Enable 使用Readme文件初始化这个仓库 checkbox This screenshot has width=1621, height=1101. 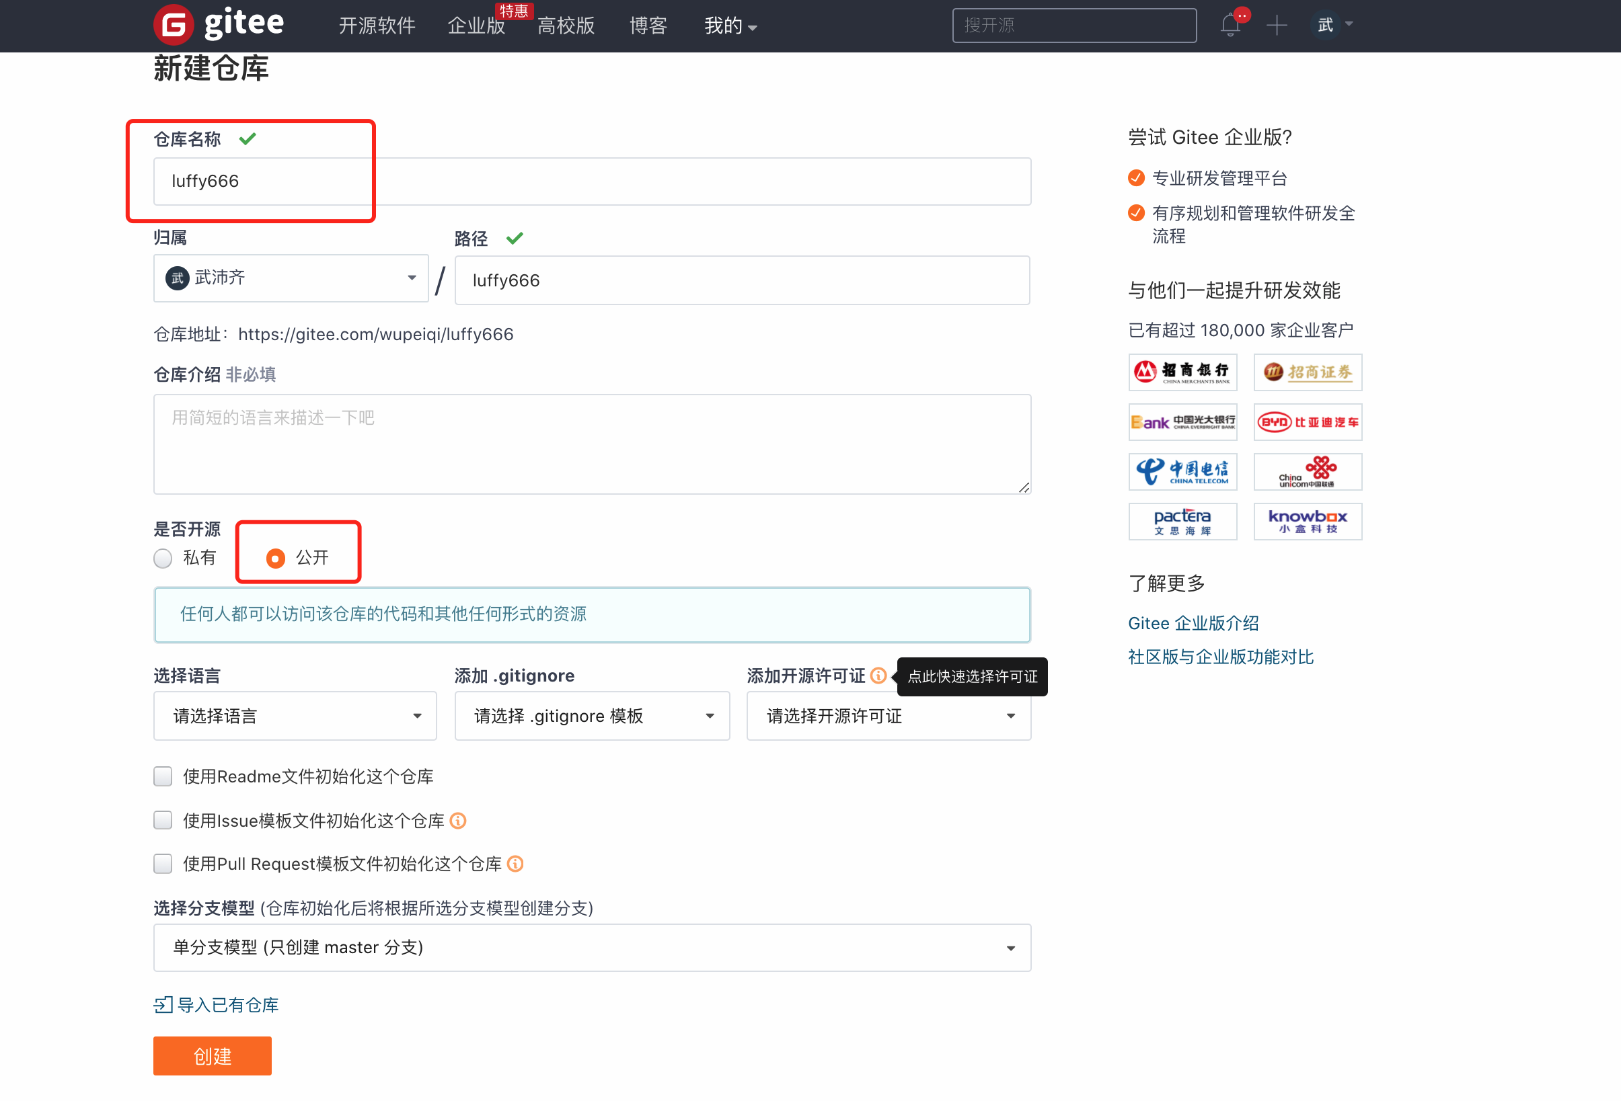[x=163, y=776]
